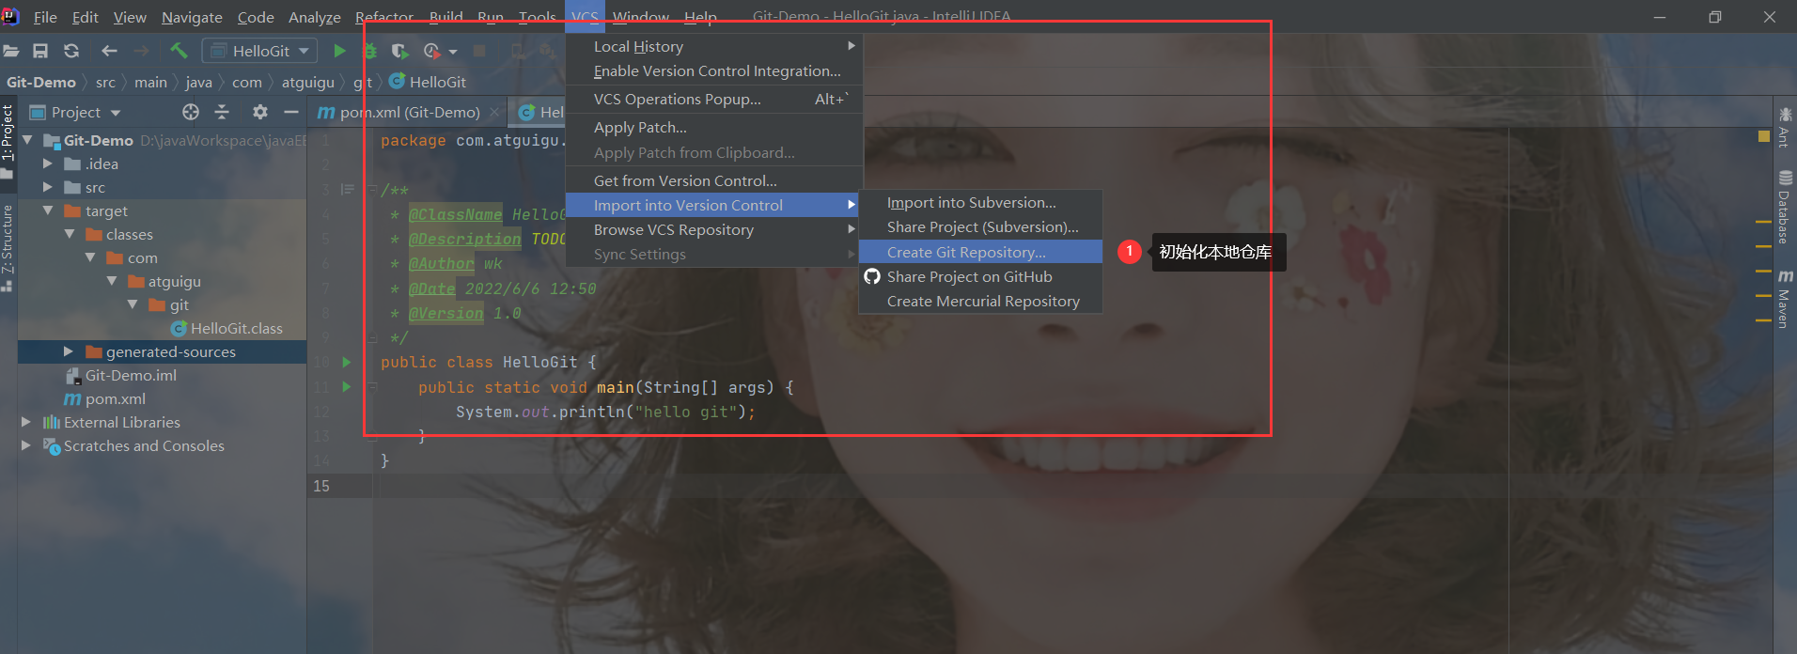Click the yellow inspection status indicator in editor
1797x654 pixels.
(x=1764, y=136)
